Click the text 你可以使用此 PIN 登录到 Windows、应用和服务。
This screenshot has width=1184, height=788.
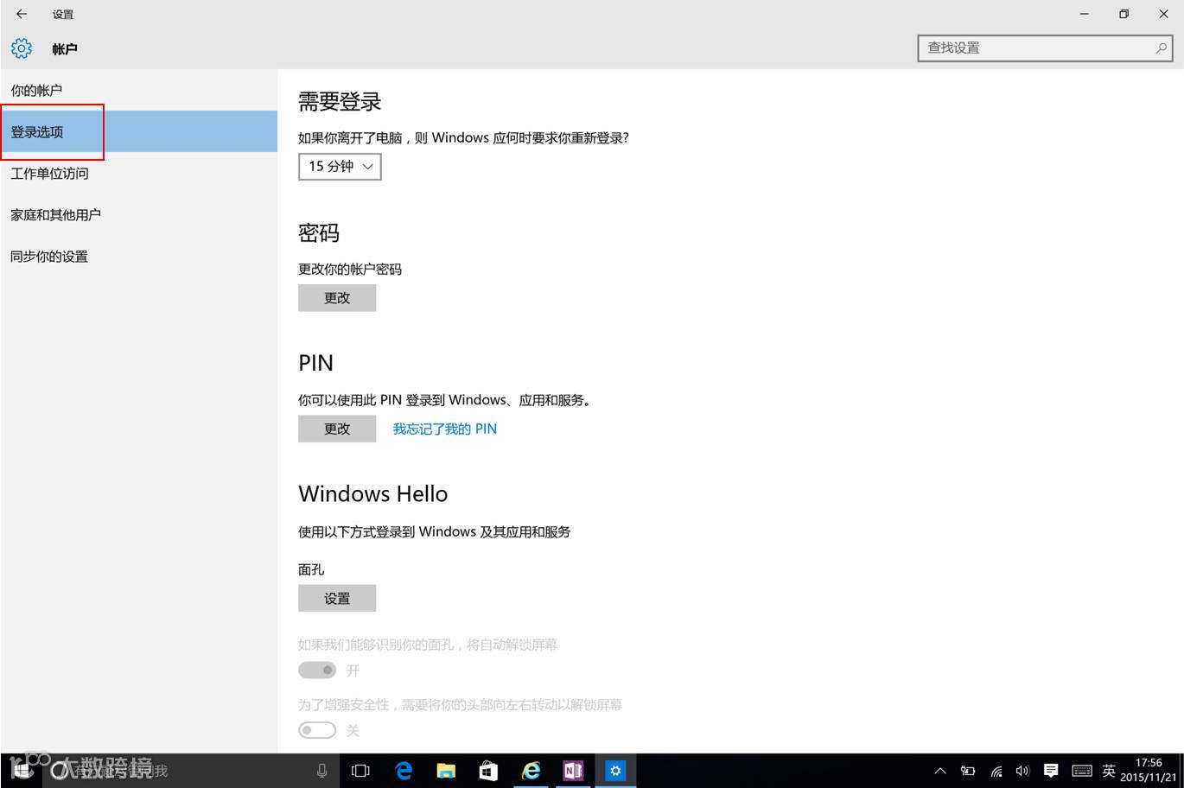point(445,400)
